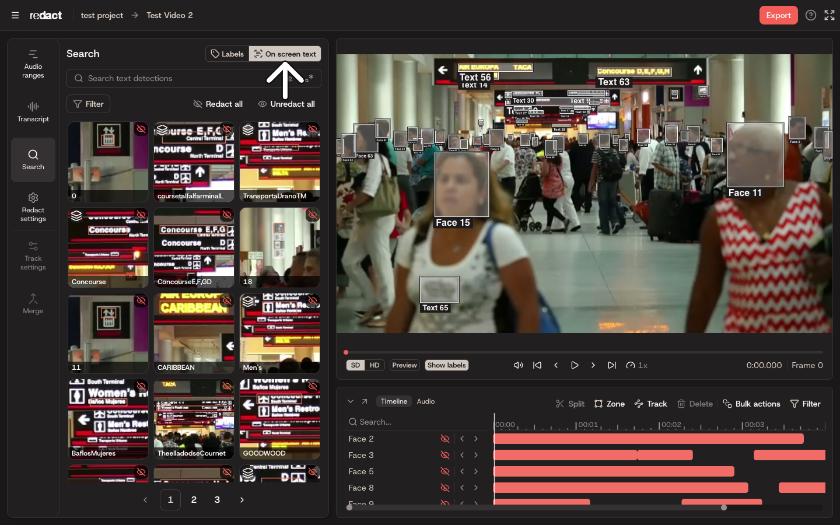This screenshot has width=840, height=525.
Task: Switch to the Labels tab
Action: click(x=228, y=54)
